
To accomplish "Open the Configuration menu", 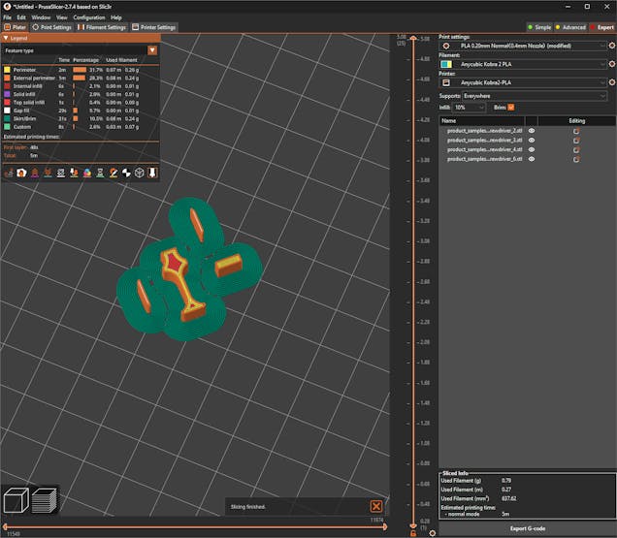I will point(88,17).
